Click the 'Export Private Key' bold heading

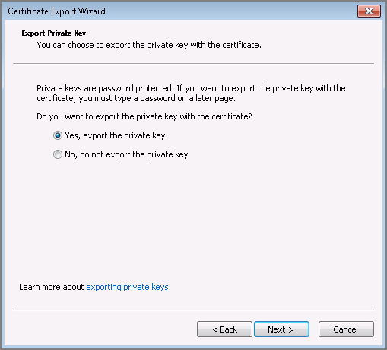tap(54, 33)
